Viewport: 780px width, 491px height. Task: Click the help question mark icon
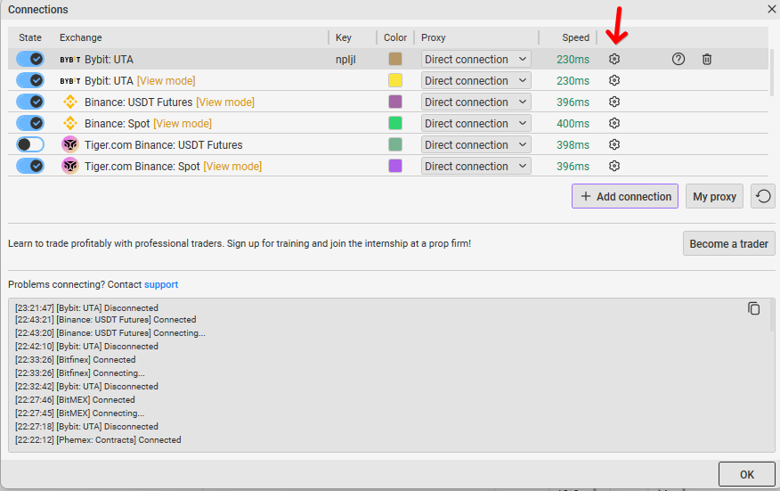[x=678, y=59]
